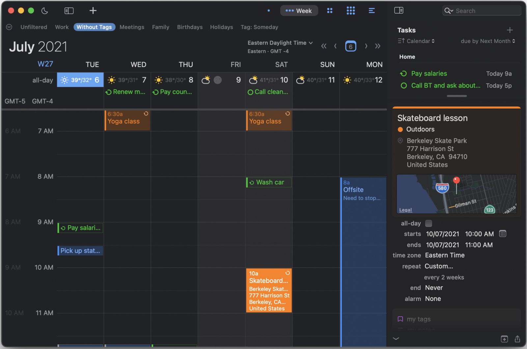Switch to multi-day grid view icon
The width and height of the screenshot is (527, 349).
tap(330, 11)
